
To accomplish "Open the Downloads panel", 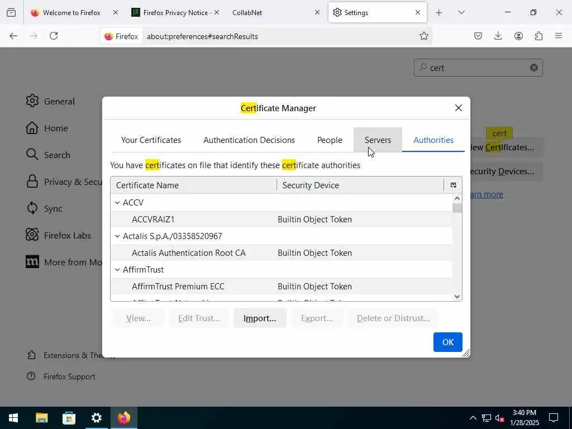I will (x=498, y=36).
